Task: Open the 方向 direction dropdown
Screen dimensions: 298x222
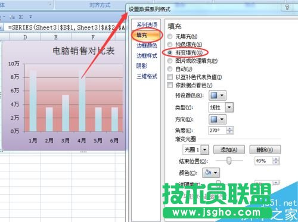Action: coord(218,119)
